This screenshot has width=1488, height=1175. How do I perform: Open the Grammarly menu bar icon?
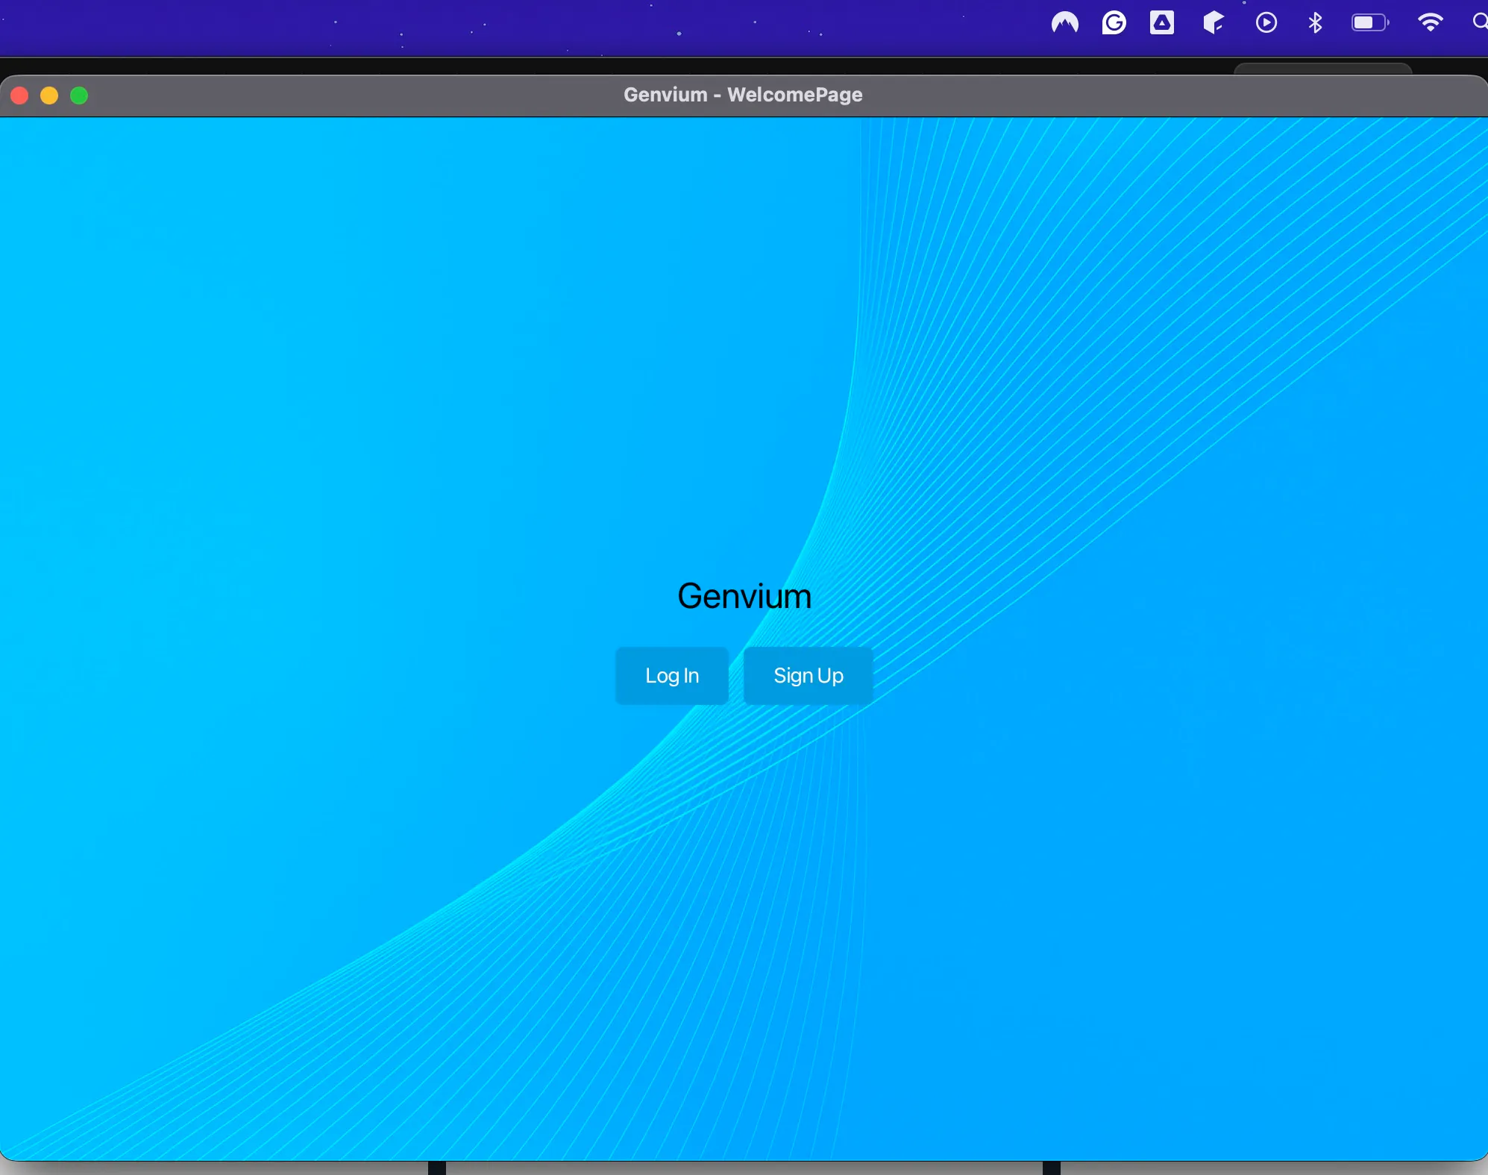[x=1114, y=23]
